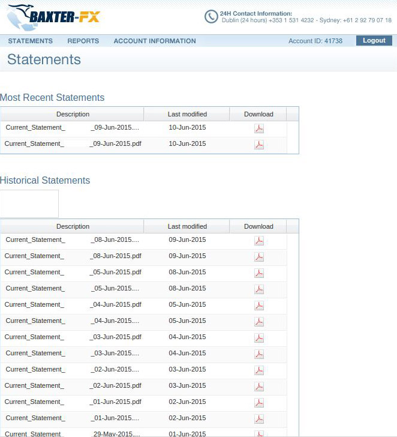Screen dimensions: 397x437
Task: Select description Current_Statement_ _01-Jun-2015.pdf
Action: (73, 402)
